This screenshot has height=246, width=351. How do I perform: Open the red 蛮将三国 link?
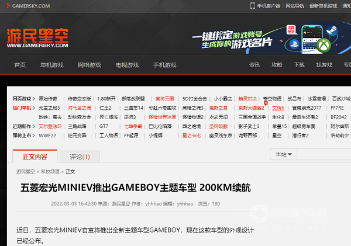(x=165, y=99)
